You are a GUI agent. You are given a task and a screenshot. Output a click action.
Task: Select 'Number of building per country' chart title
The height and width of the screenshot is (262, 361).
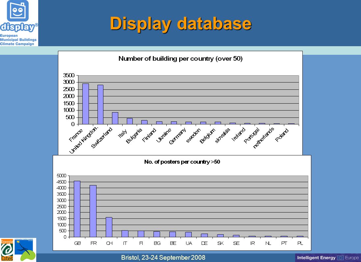180,59
